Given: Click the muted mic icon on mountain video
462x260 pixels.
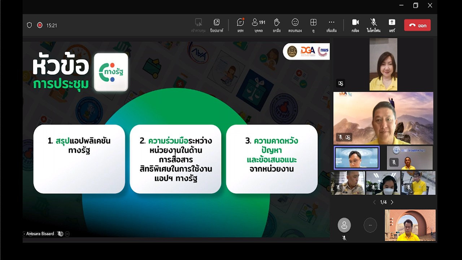Looking at the screenshot, I should (340, 137).
